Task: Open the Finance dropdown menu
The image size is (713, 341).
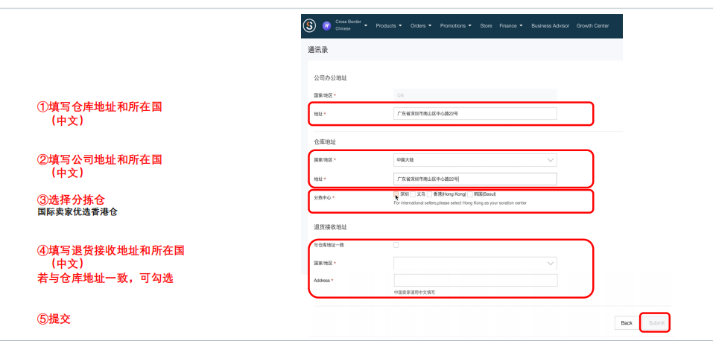Action: tap(510, 25)
